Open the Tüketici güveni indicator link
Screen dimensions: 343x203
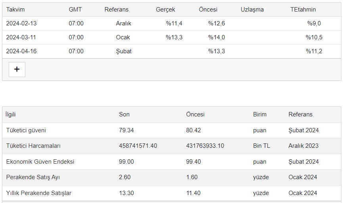26,130
